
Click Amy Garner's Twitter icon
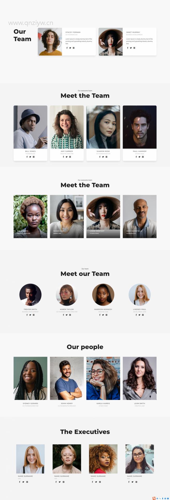pos(67,157)
